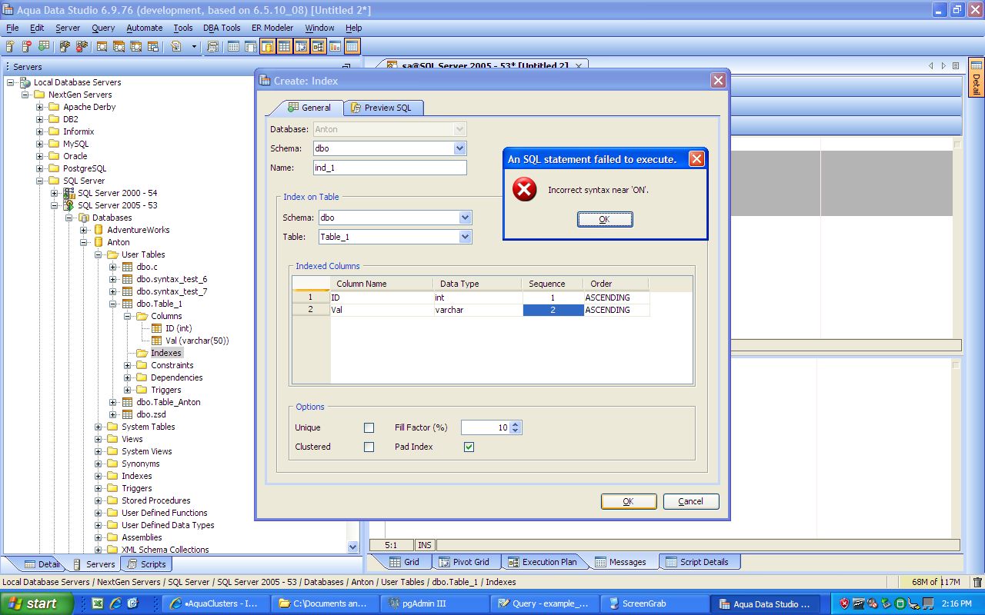Screen dimensions: 985x615
Task: Switch to the Execution Plan tab
Action: 543,562
